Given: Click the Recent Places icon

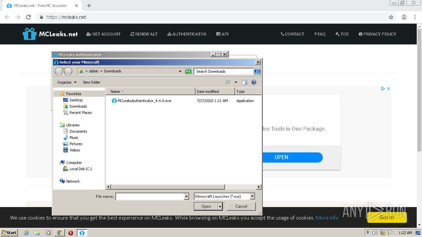Looking at the screenshot, I should tap(66, 113).
